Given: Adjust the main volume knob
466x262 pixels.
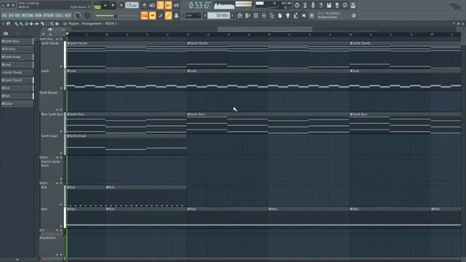Looking at the screenshot, I should click(78, 15).
